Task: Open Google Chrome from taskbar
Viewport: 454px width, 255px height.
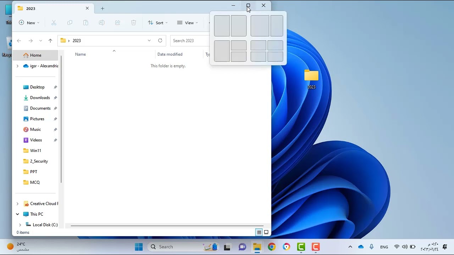Action: click(272, 247)
